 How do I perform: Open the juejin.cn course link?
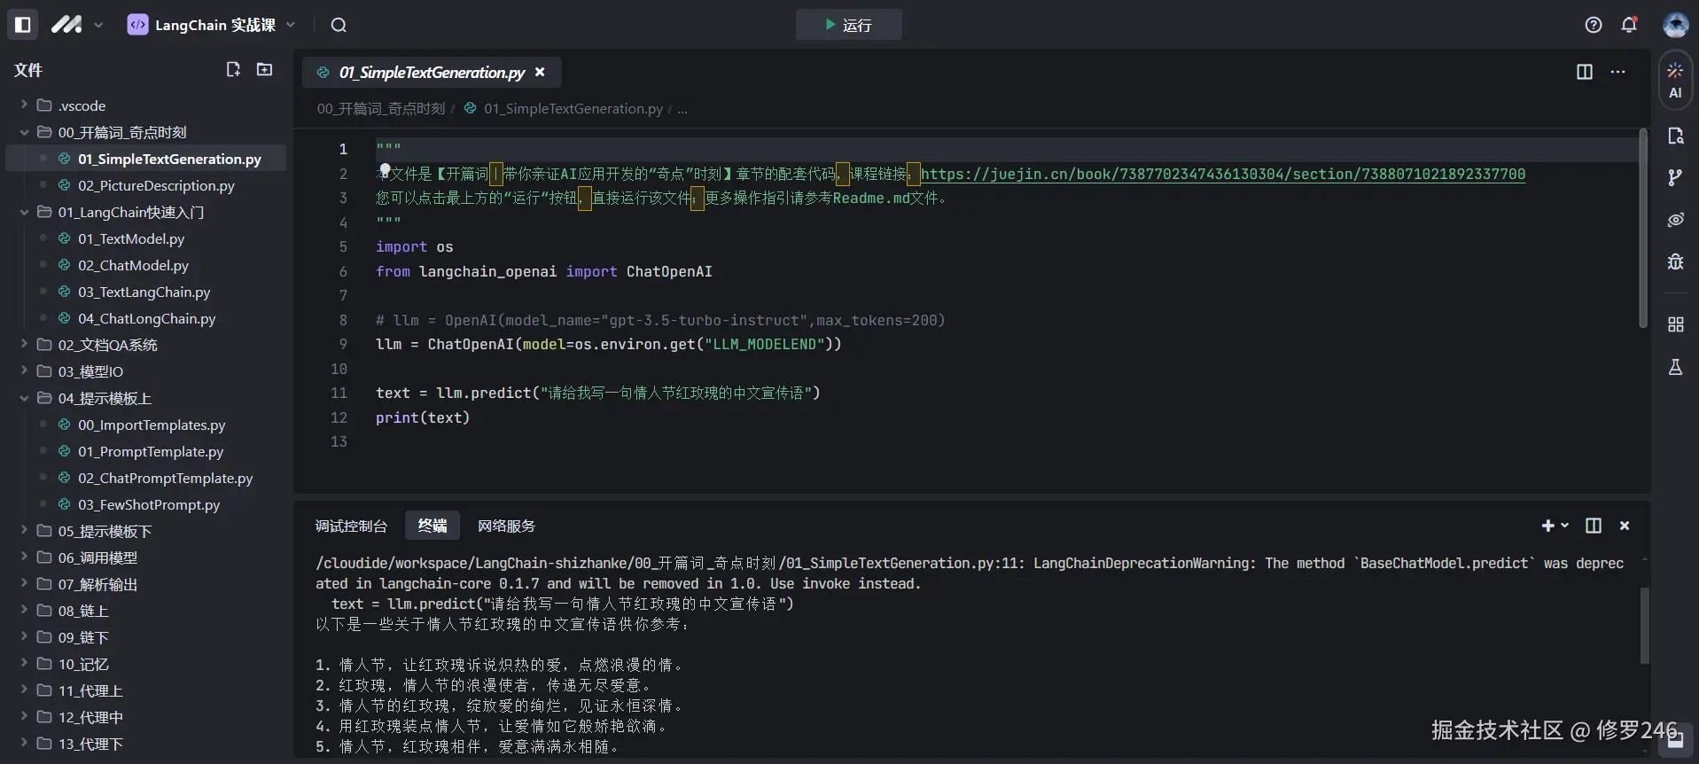pyautogui.click(x=1222, y=174)
